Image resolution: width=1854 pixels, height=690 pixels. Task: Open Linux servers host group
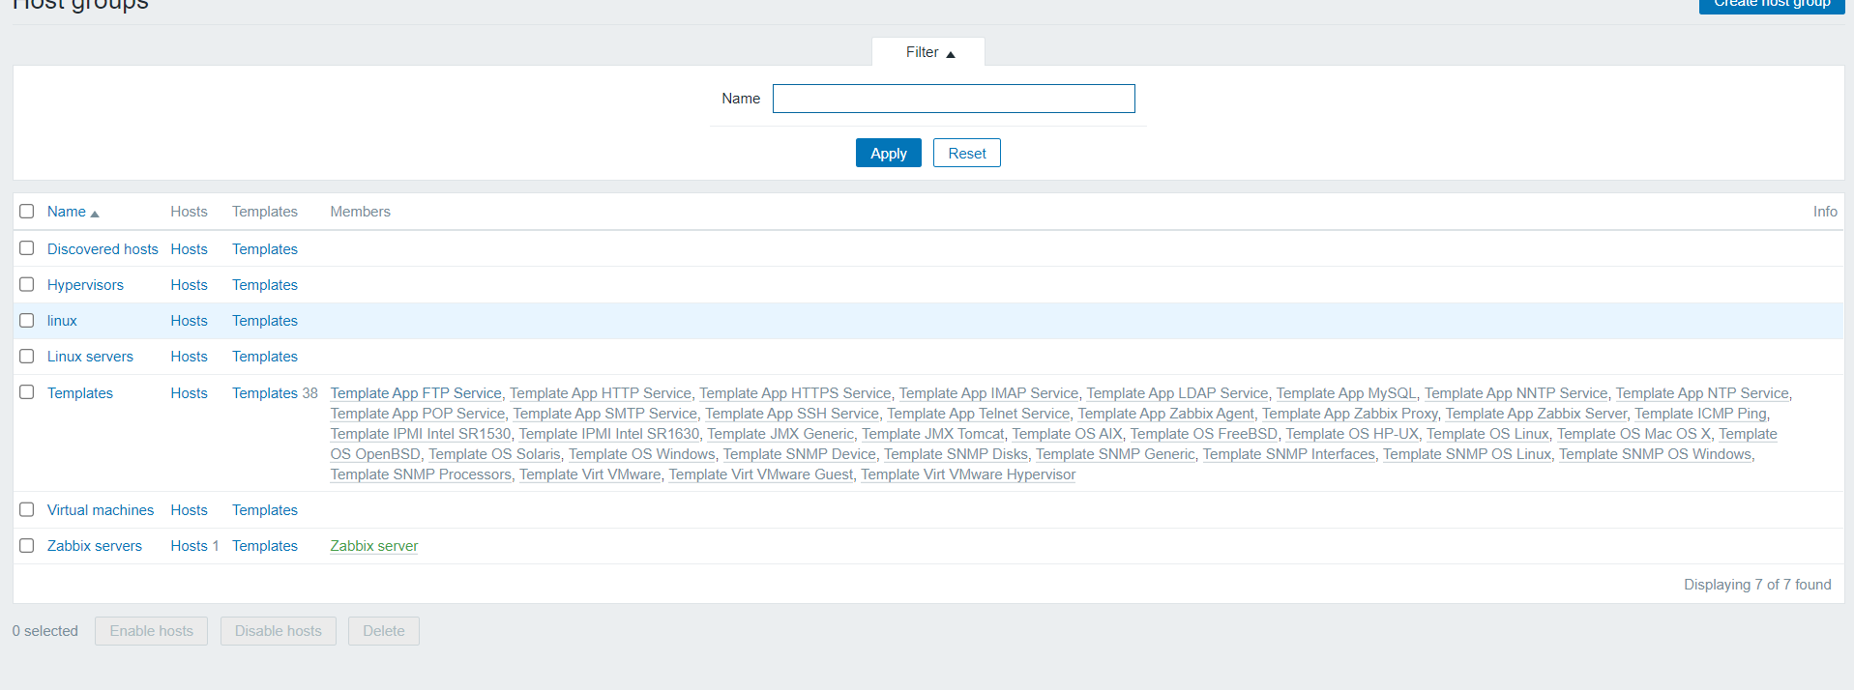pos(90,357)
